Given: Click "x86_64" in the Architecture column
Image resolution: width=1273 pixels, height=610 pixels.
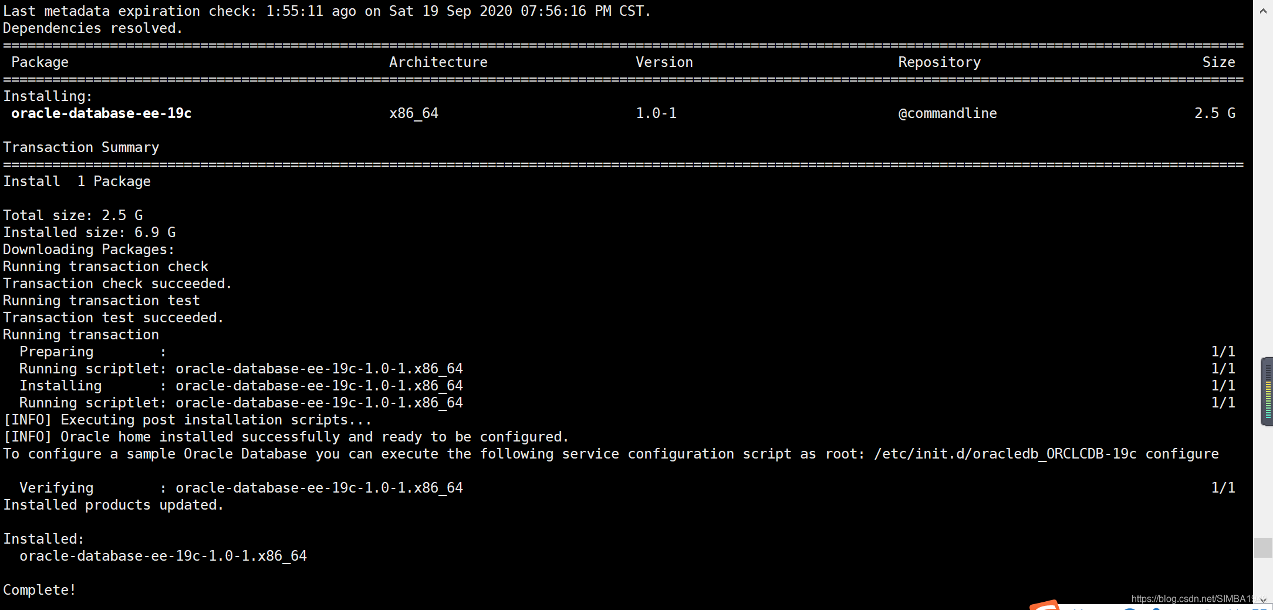Looking at the screenshot, I should click(414, 113).
